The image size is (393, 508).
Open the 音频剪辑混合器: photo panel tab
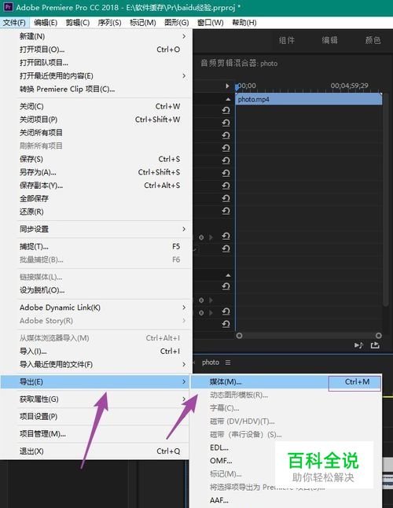(x=239, y=63)
